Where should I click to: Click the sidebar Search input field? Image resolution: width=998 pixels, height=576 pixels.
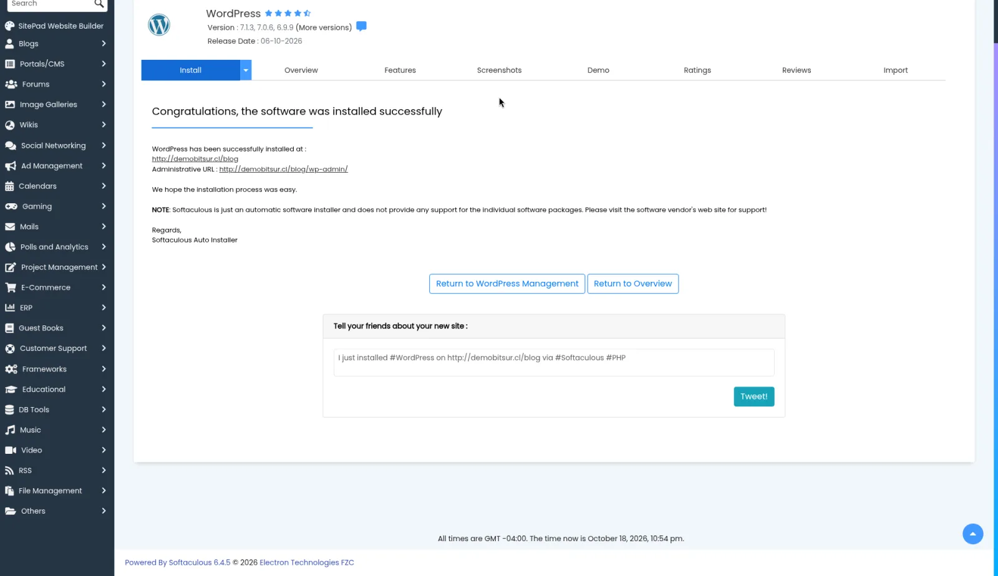click(50, 4)
